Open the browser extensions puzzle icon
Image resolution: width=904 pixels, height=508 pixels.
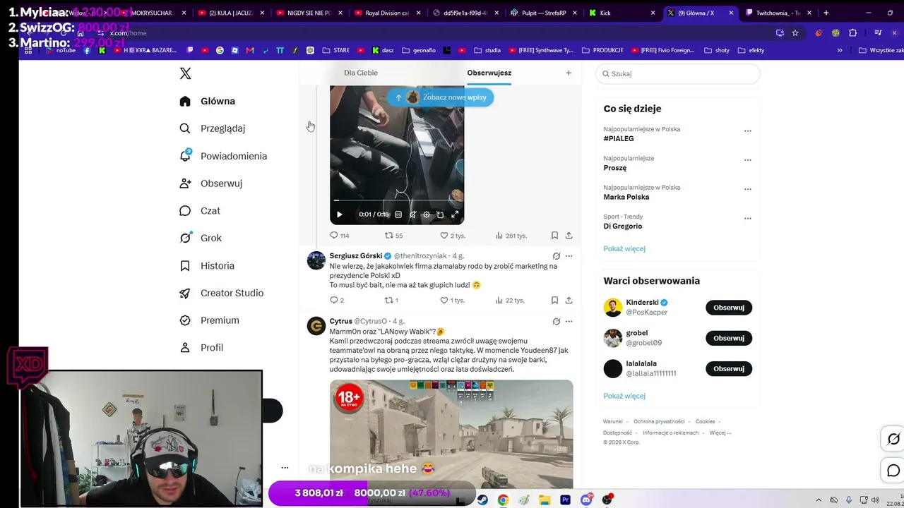coord(852,32)
